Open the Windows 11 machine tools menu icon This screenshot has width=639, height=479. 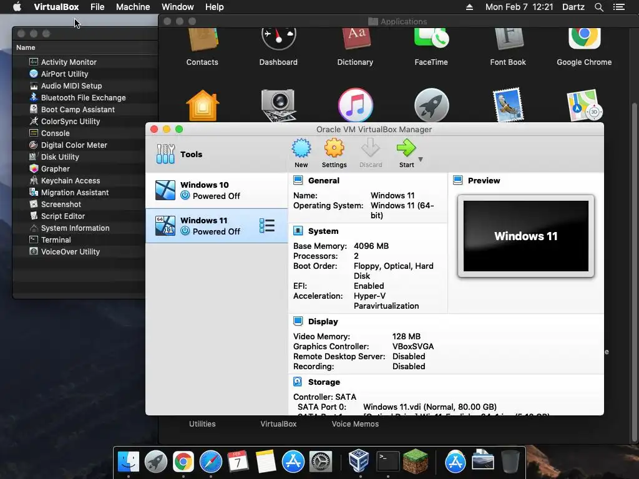tap(267, 226)
